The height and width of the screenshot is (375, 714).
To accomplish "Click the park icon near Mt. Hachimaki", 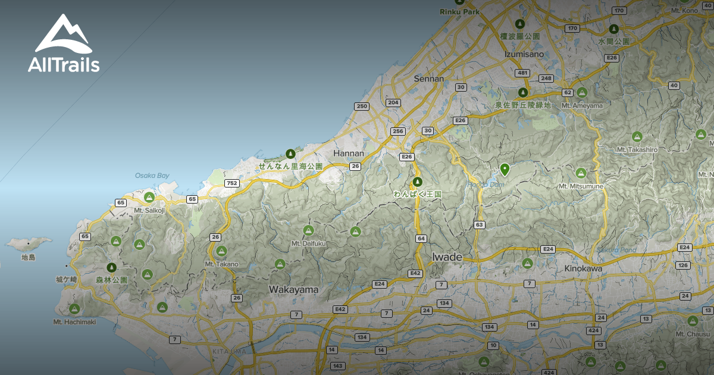I will (x=74, y=308).
